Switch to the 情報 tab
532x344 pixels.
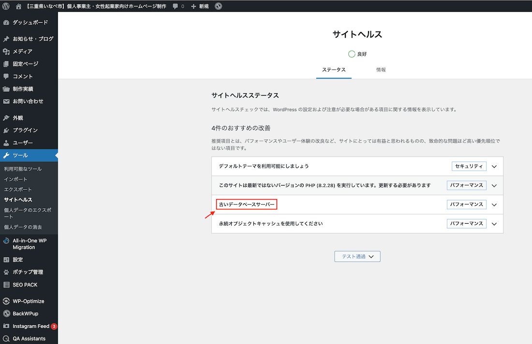381,70
